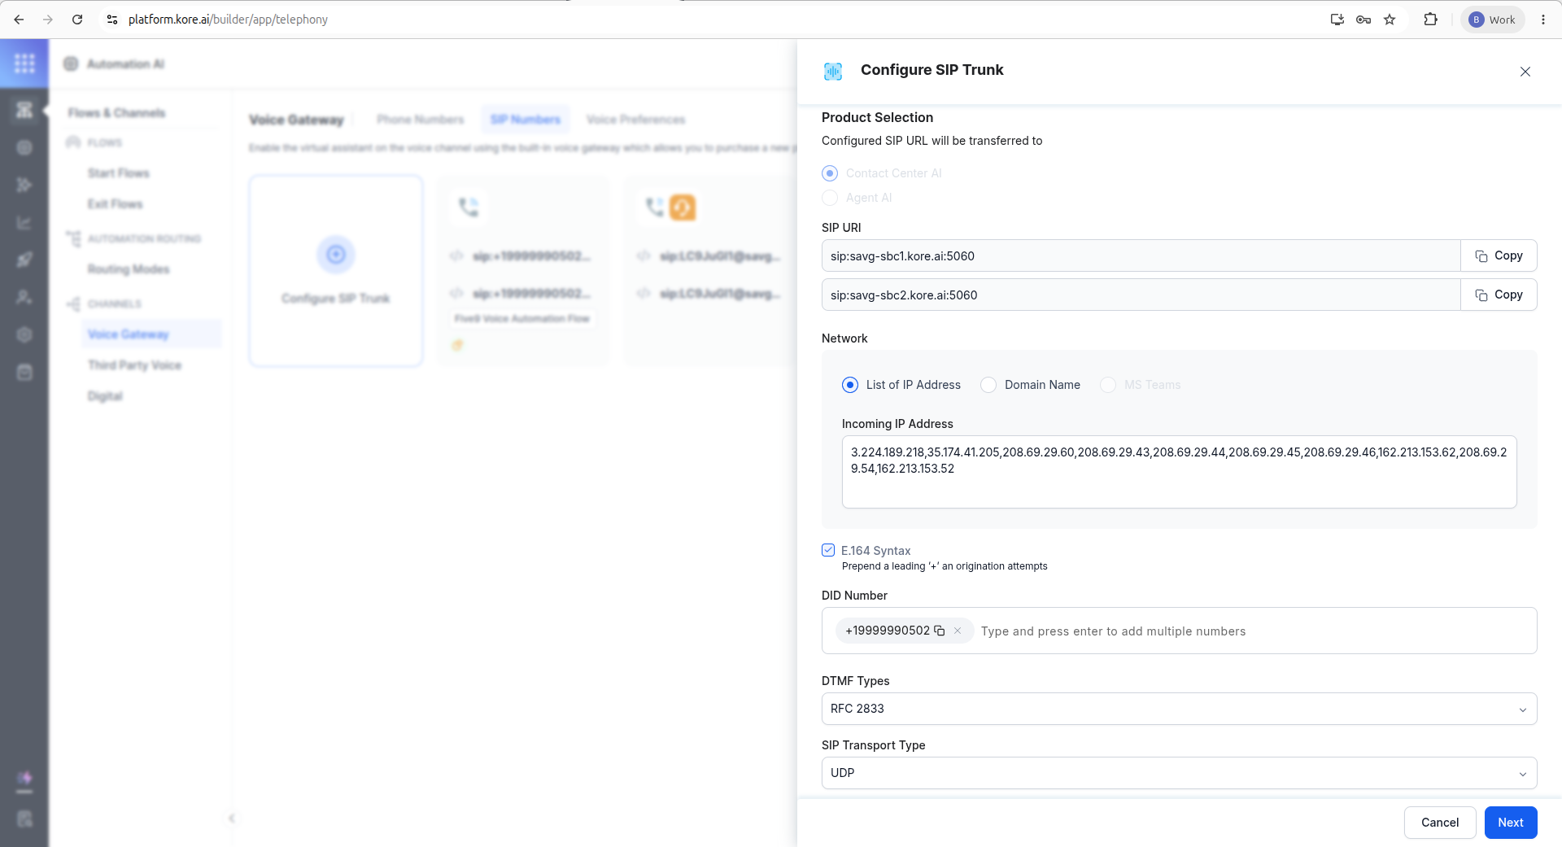
Task: Choose MS Teams network option
Action: coord(1108,385)
